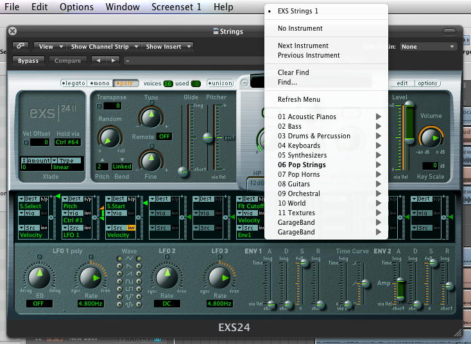Click the Transpose value field
The height and width of the screenshot is (344, 471).
(x=112, y=106)
